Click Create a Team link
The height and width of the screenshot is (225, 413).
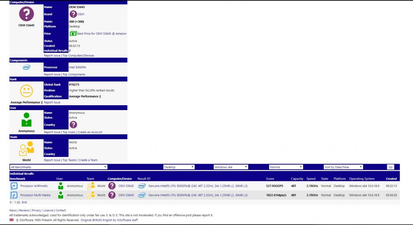coord(88,160)
